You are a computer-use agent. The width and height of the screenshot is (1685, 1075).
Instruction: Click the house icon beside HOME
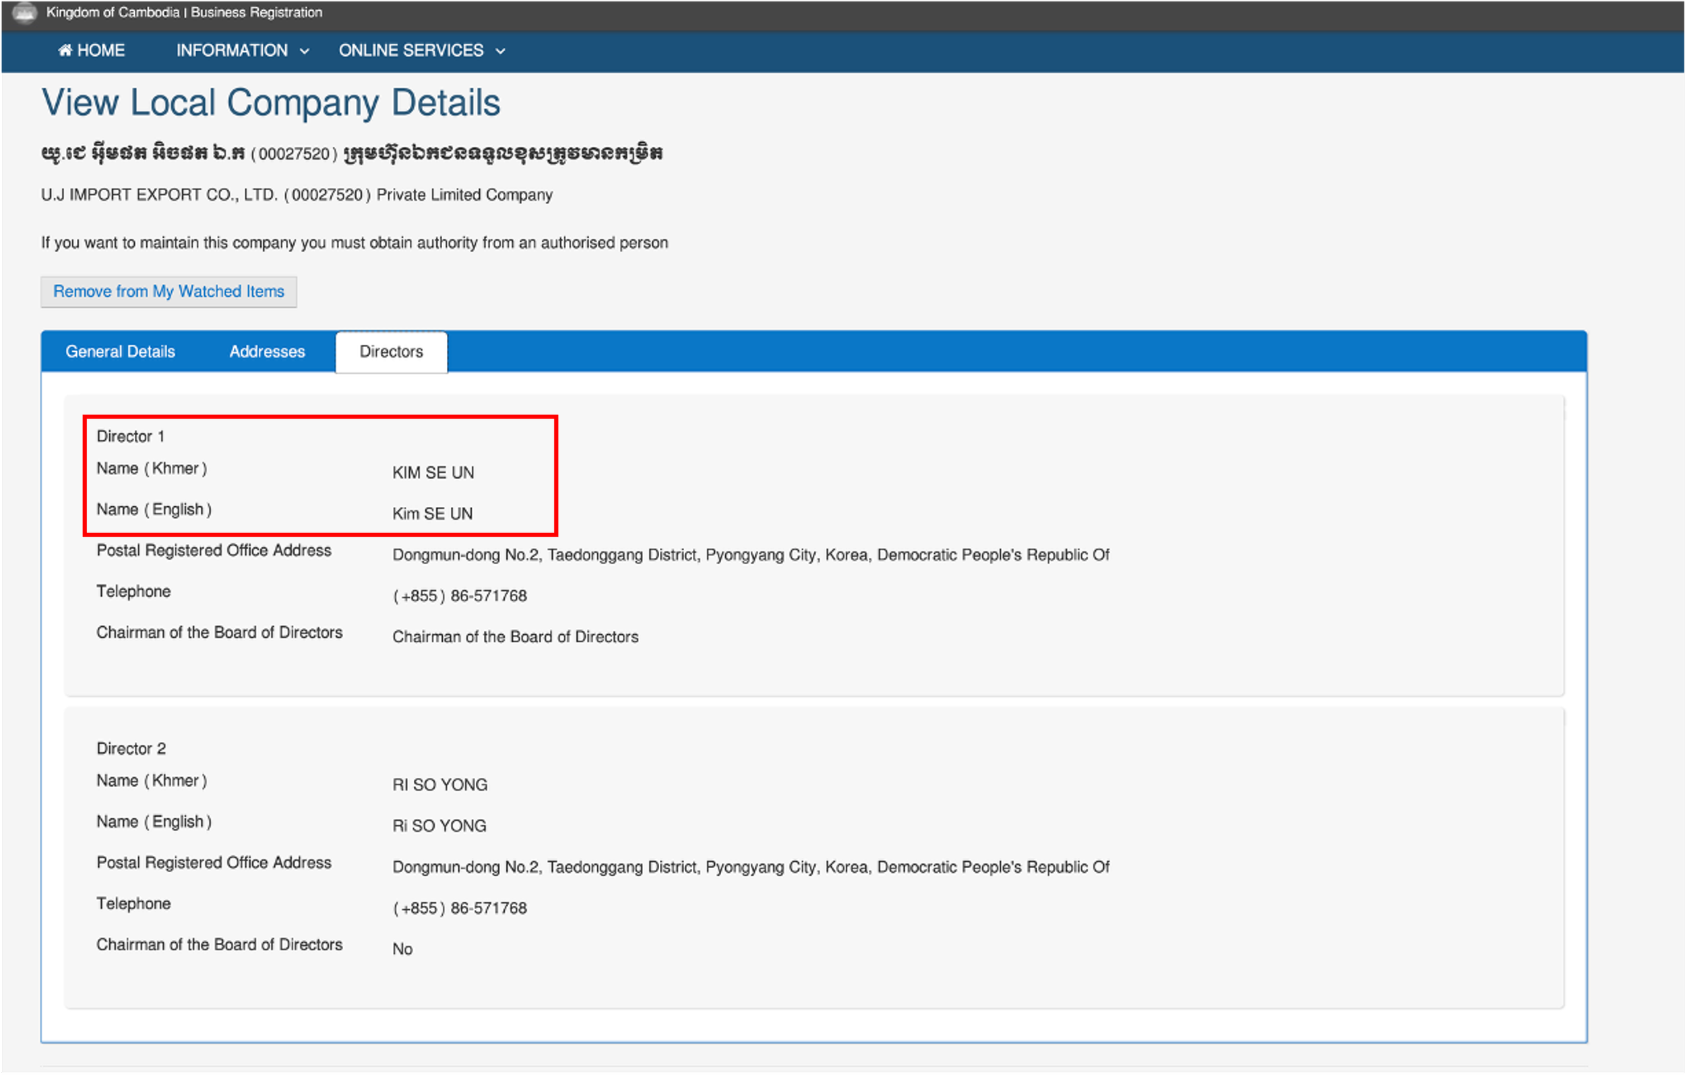tap(65, 50)
